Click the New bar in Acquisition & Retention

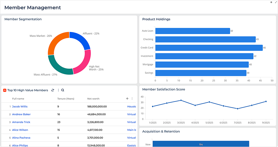tap(201, 144)
